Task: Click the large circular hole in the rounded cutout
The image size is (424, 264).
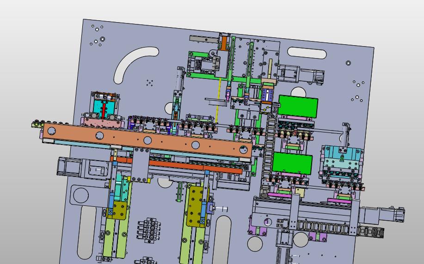Action: point(81,195)
